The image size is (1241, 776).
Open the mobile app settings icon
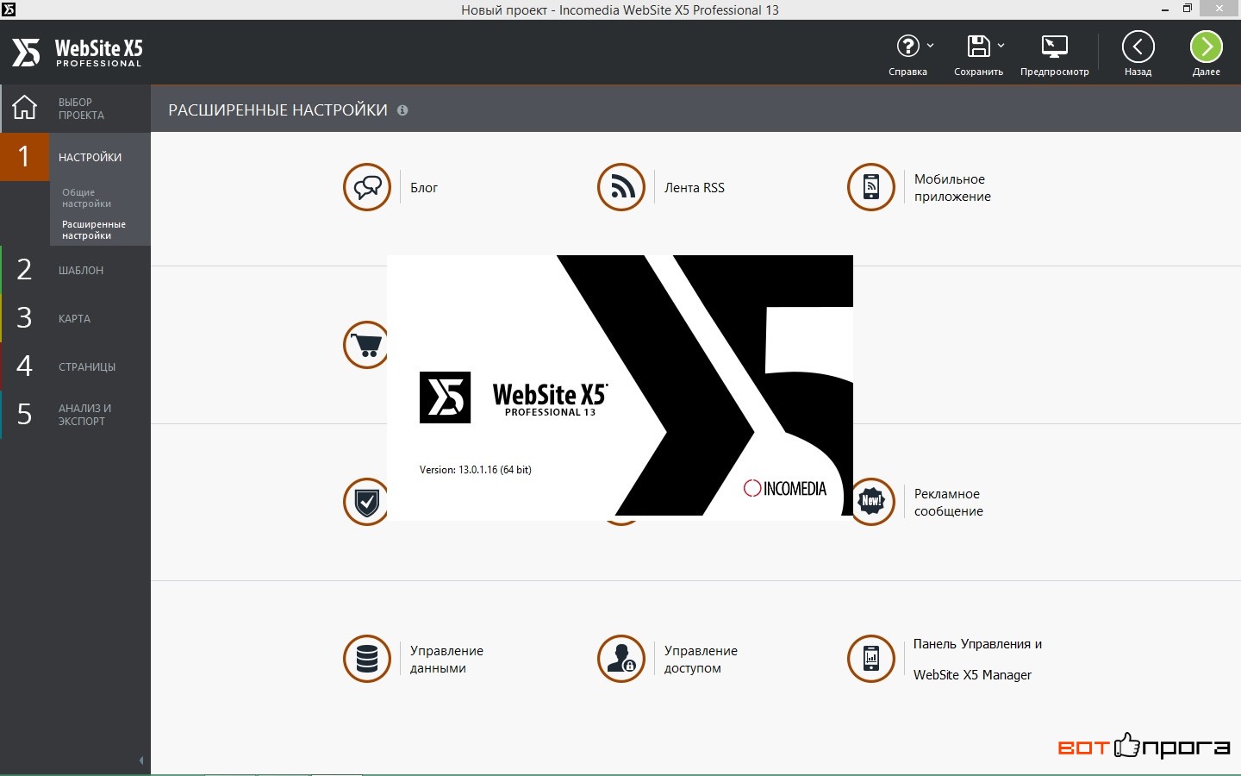(x=871, y=187)
